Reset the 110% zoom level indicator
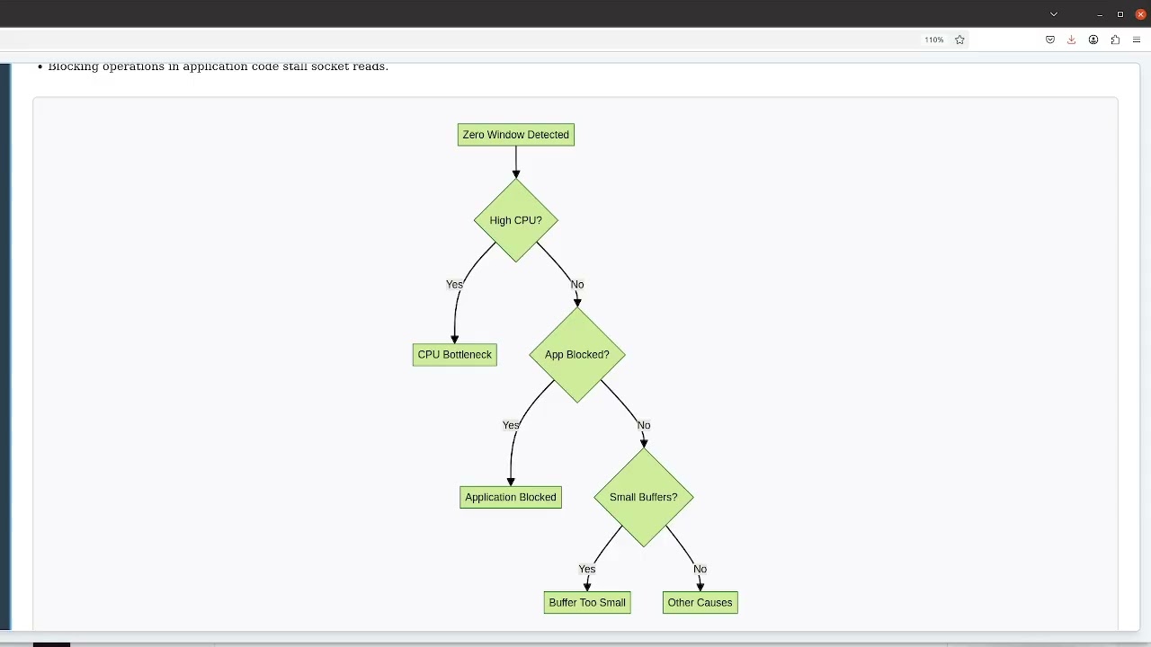Viewport: 1151px width, 647px height. 934,40
